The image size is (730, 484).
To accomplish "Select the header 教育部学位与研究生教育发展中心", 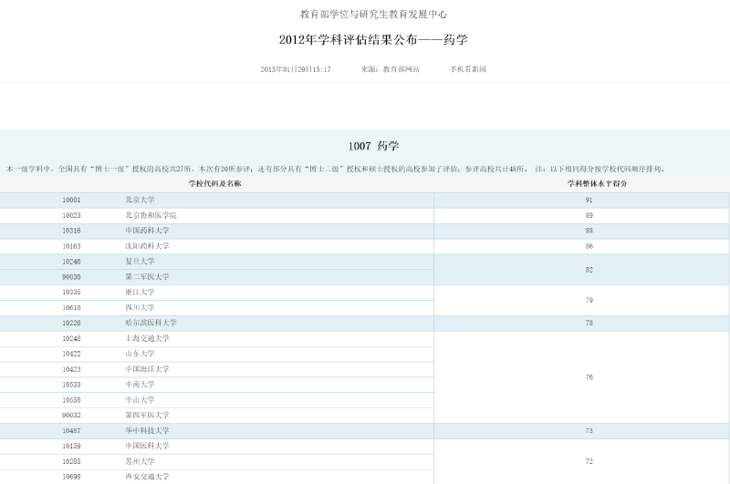I will click(x=373, y=15).
